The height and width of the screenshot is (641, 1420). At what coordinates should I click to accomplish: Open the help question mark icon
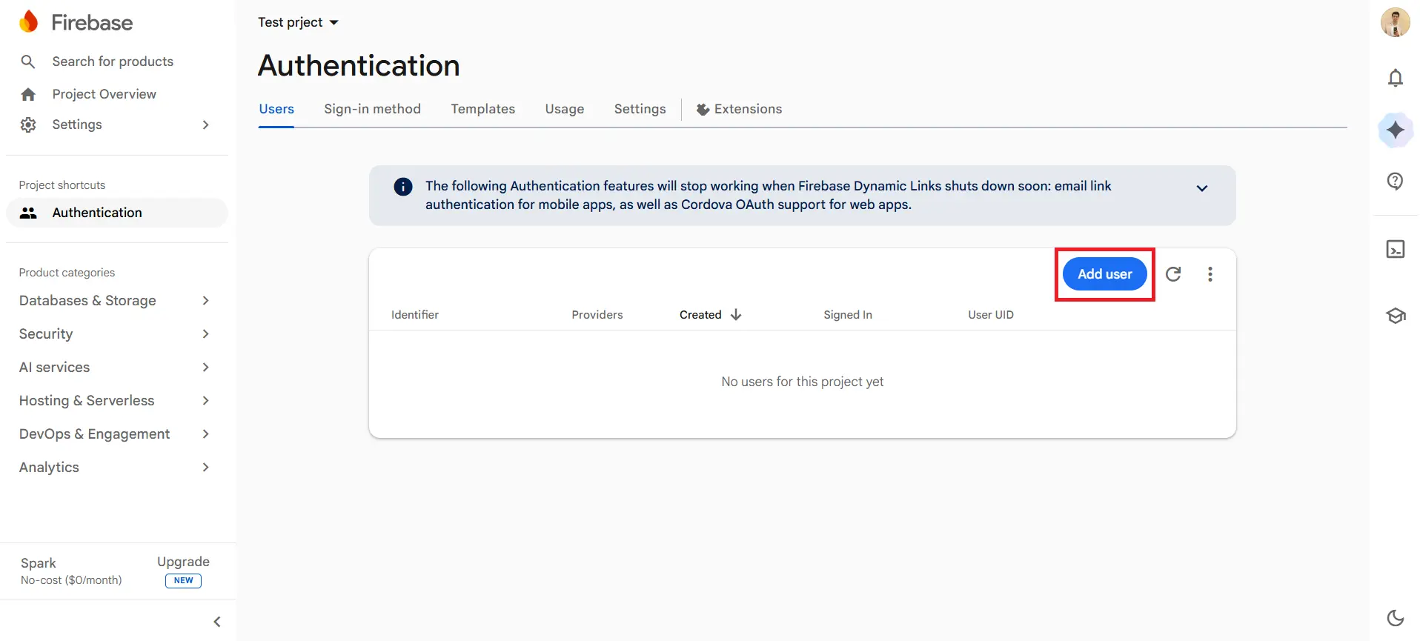(1396, 182)
